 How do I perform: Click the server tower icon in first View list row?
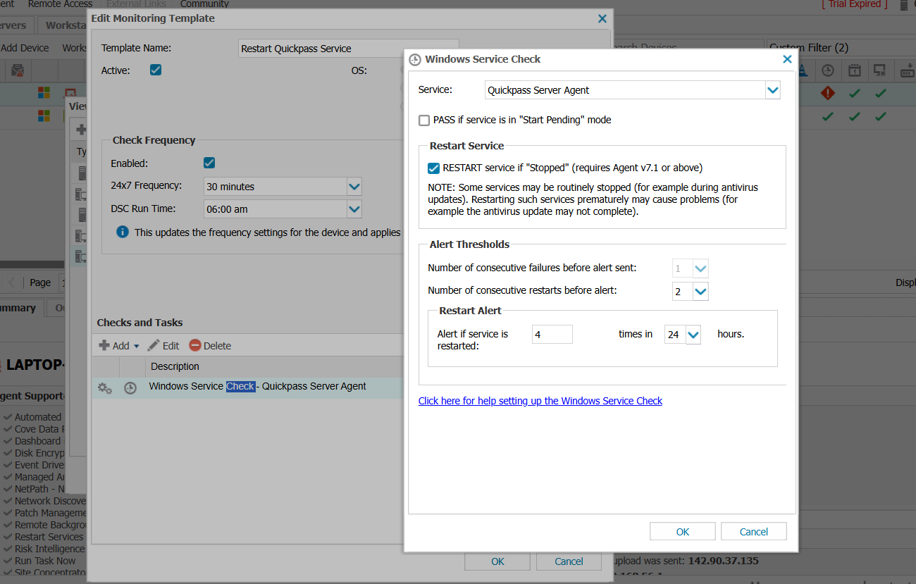click(82, 173)
